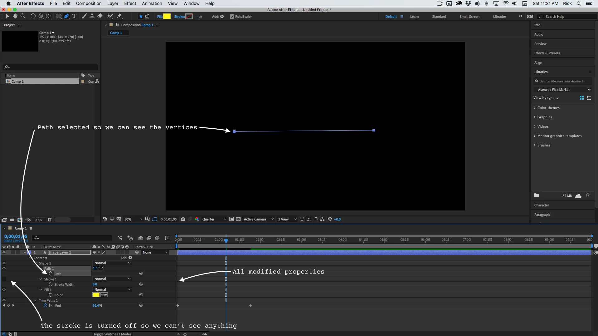Switch to the Learn workspace
Viewport: 598px width, 336px height.
(x=414, y=17)
